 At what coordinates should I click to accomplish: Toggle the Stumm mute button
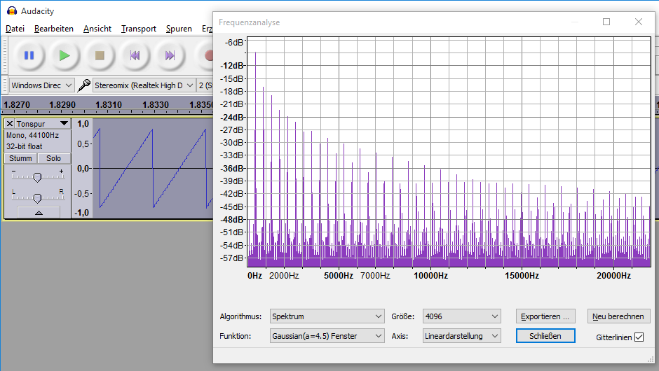point(20,158)
